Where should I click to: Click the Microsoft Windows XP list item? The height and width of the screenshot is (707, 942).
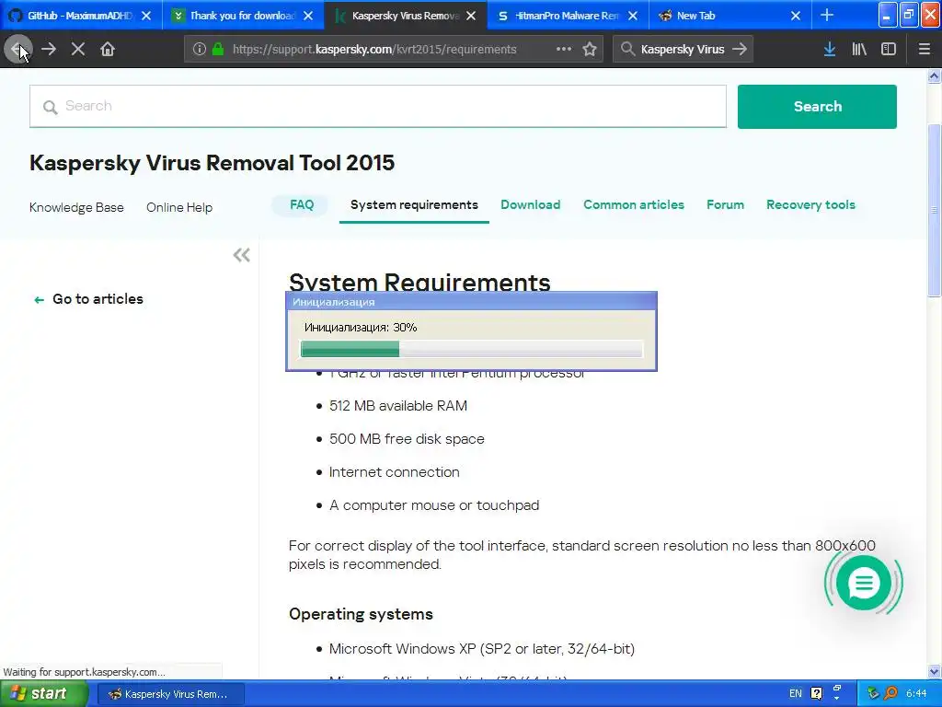click(x=482, y=649)
